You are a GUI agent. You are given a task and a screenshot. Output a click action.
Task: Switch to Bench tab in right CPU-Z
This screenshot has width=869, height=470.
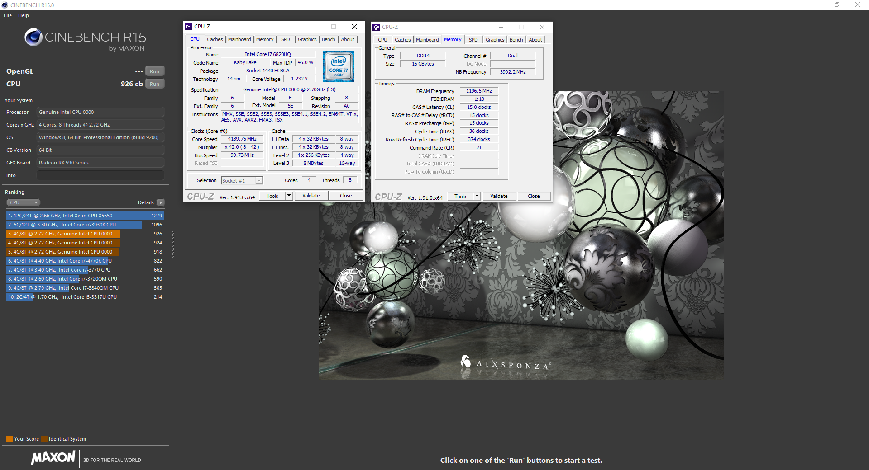[516, 40]
